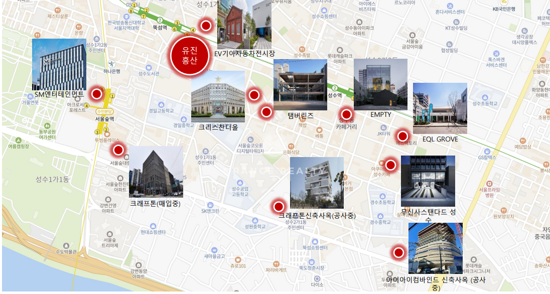Open the 크래프톤(매입중) building photo

click(156, 172)
